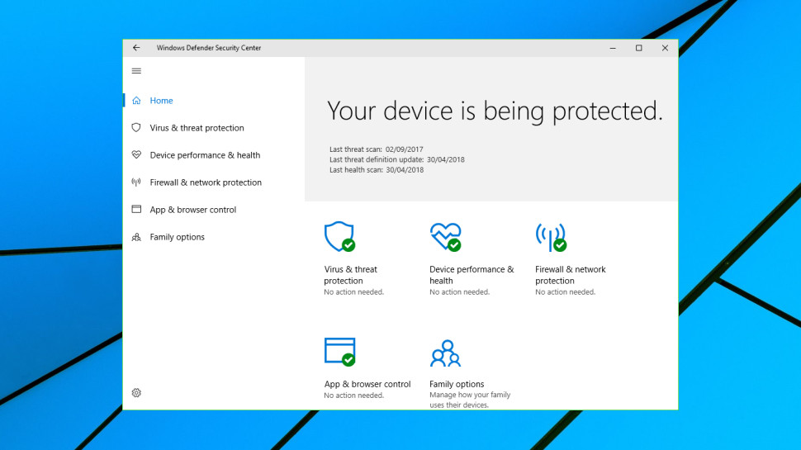Click 'No action needed.' under Firewall & network protection tile
The image size is (801, 450).
pyautogui.click(x=565, y=292)
